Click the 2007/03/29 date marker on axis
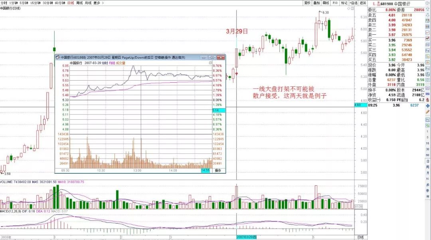Screen dimensions: 431x240 click(x=247, y=237)
